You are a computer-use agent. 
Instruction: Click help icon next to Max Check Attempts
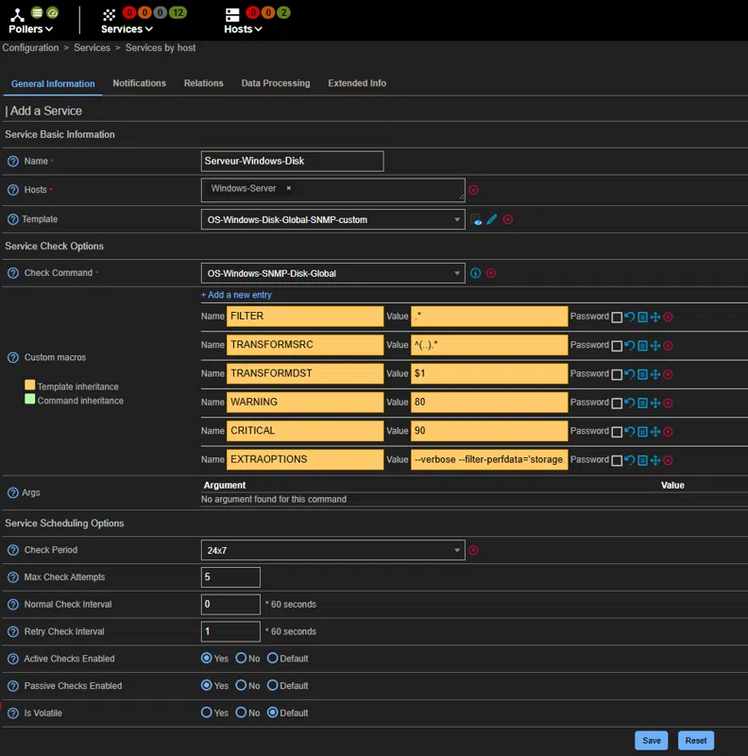tap(13, 577)
